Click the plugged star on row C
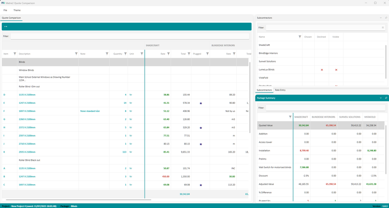Image resolution: width=389 pixels, height=208 pixels. pyautogui.click(x=201, y=185)
